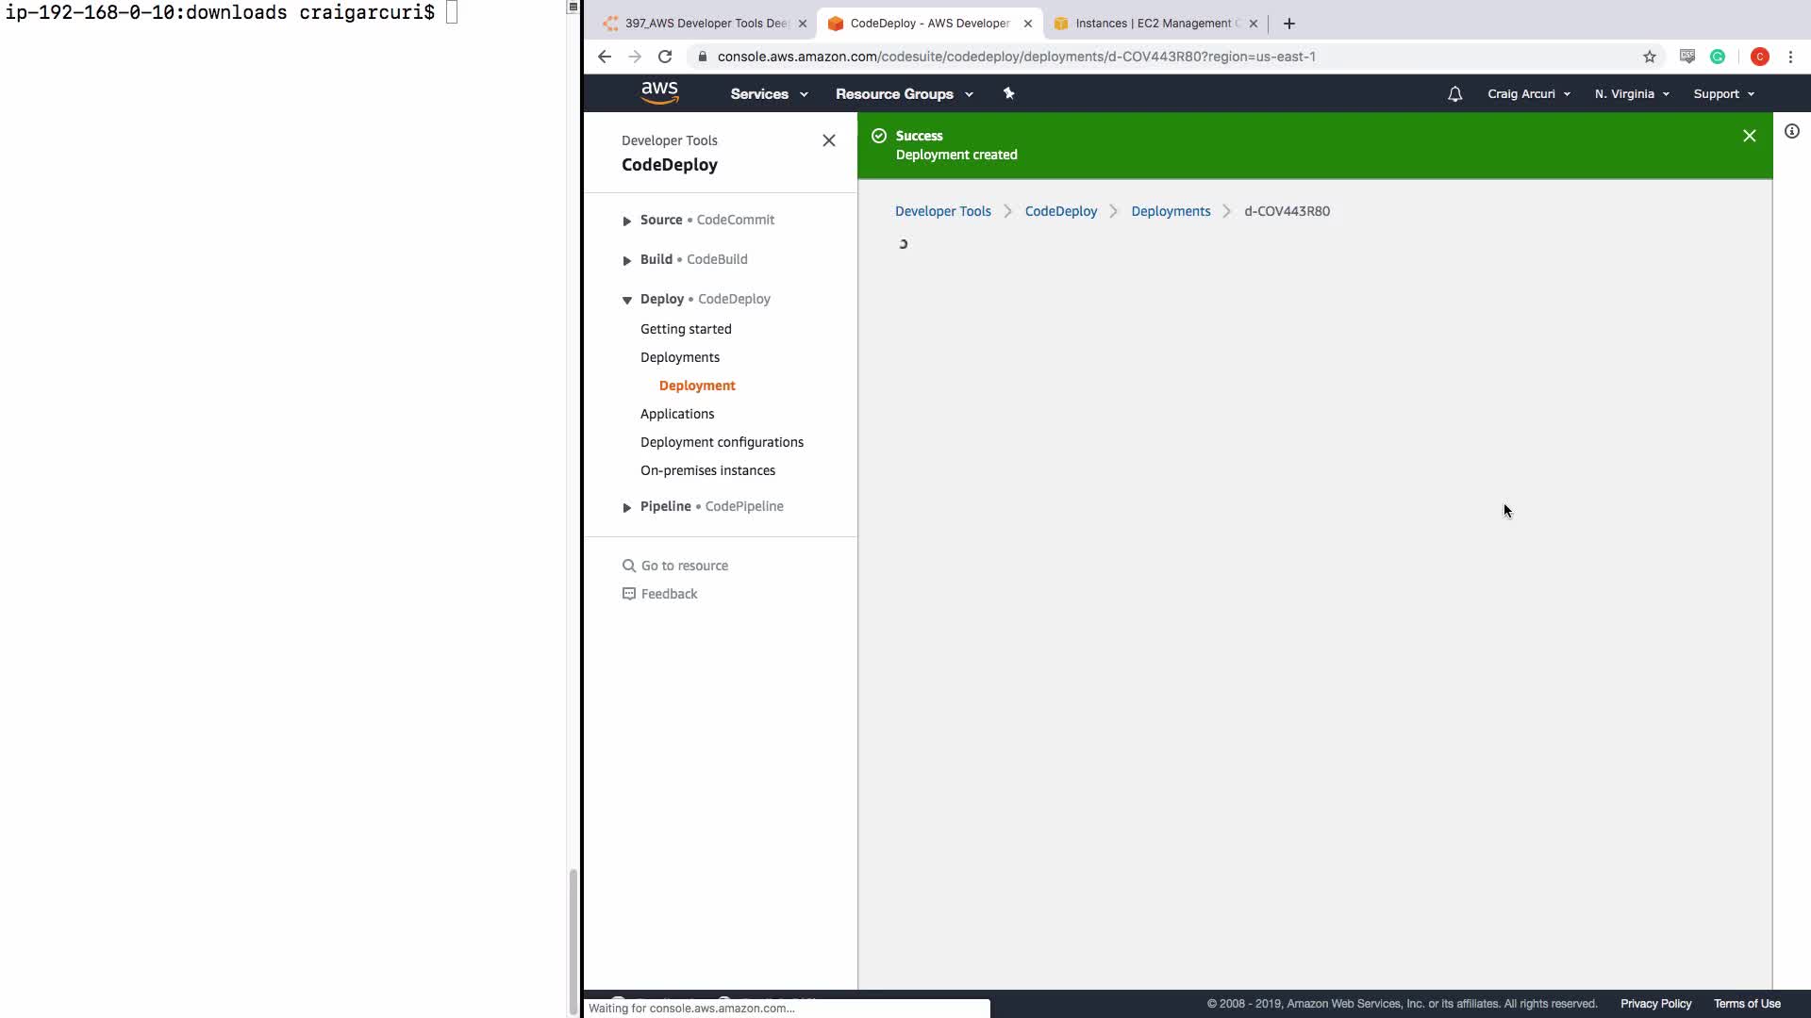Viewport: 1811px width, 1018px height.
Task: Bookmark page with the star icon
Action: tap(1649, 57)
